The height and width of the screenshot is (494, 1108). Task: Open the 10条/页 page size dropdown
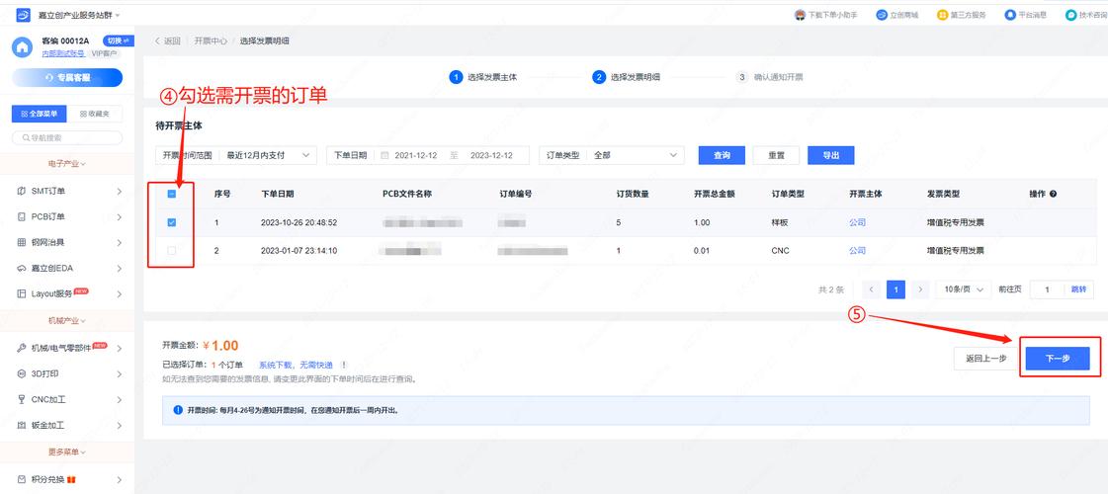[964, 289]
